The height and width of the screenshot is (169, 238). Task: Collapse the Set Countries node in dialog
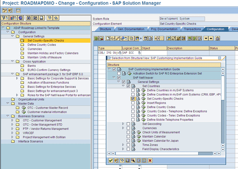[x=123, y=86]
